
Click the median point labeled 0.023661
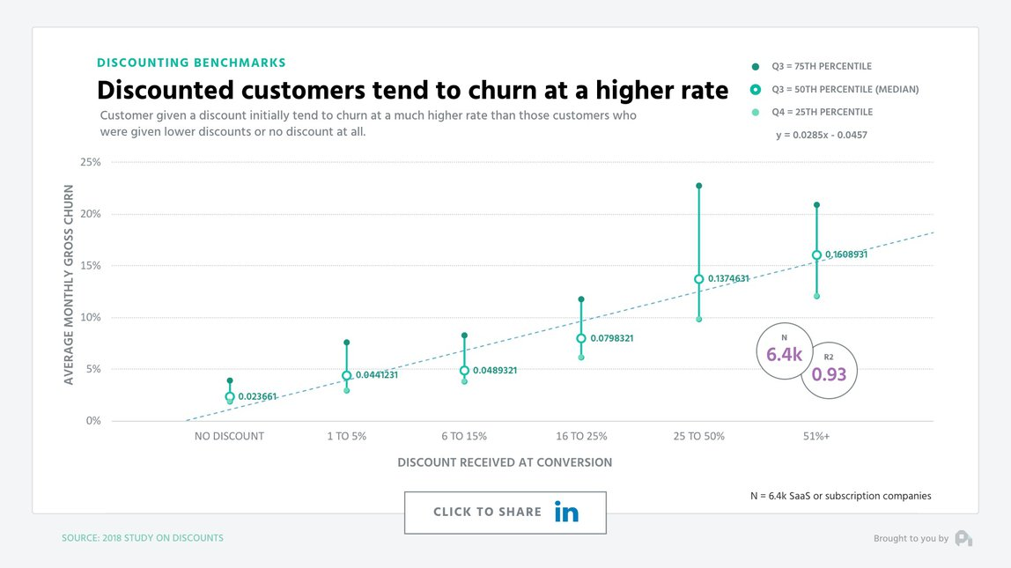tap(230, 397)
